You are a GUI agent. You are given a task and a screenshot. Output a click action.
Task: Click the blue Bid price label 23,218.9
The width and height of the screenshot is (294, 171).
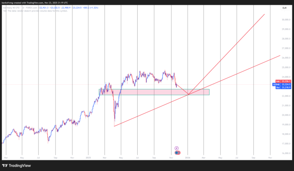pyautogui.click(x=283, y=88)
